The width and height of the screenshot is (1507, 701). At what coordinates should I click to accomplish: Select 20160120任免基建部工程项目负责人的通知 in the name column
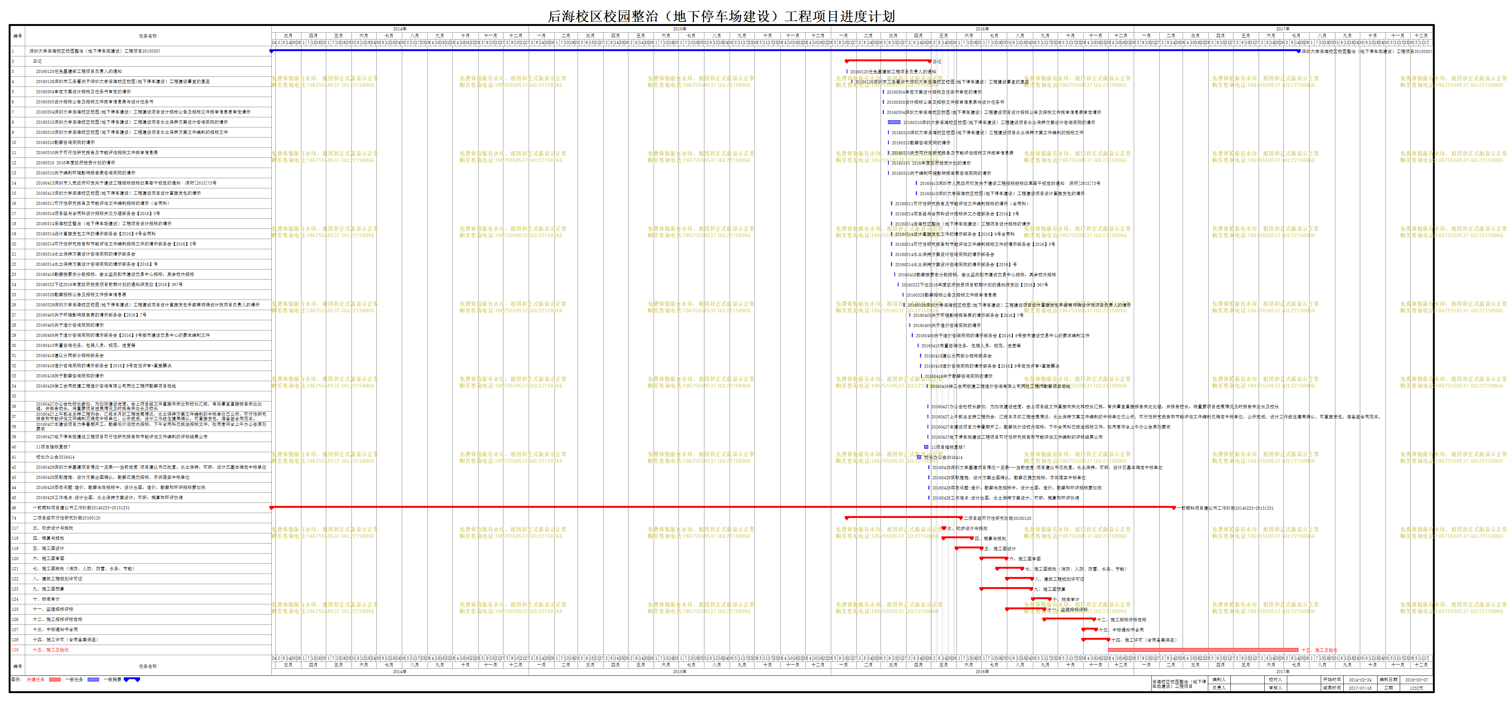79,71
